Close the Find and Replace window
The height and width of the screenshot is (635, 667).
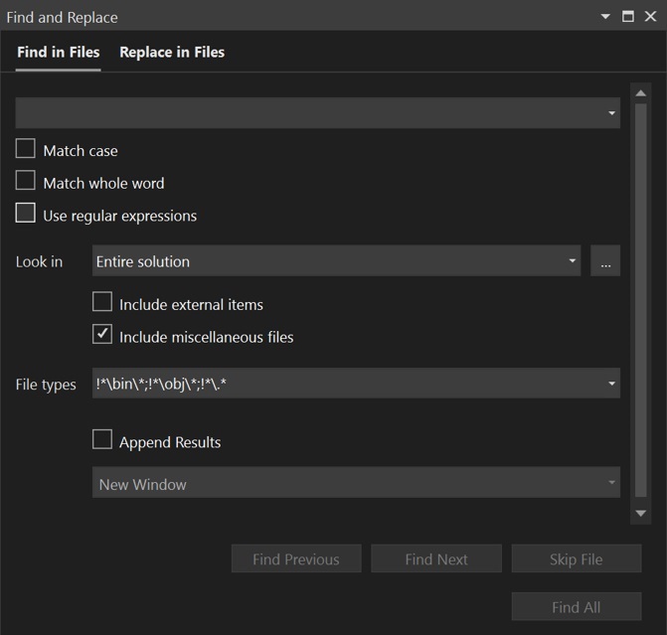[x=650, y=17]
